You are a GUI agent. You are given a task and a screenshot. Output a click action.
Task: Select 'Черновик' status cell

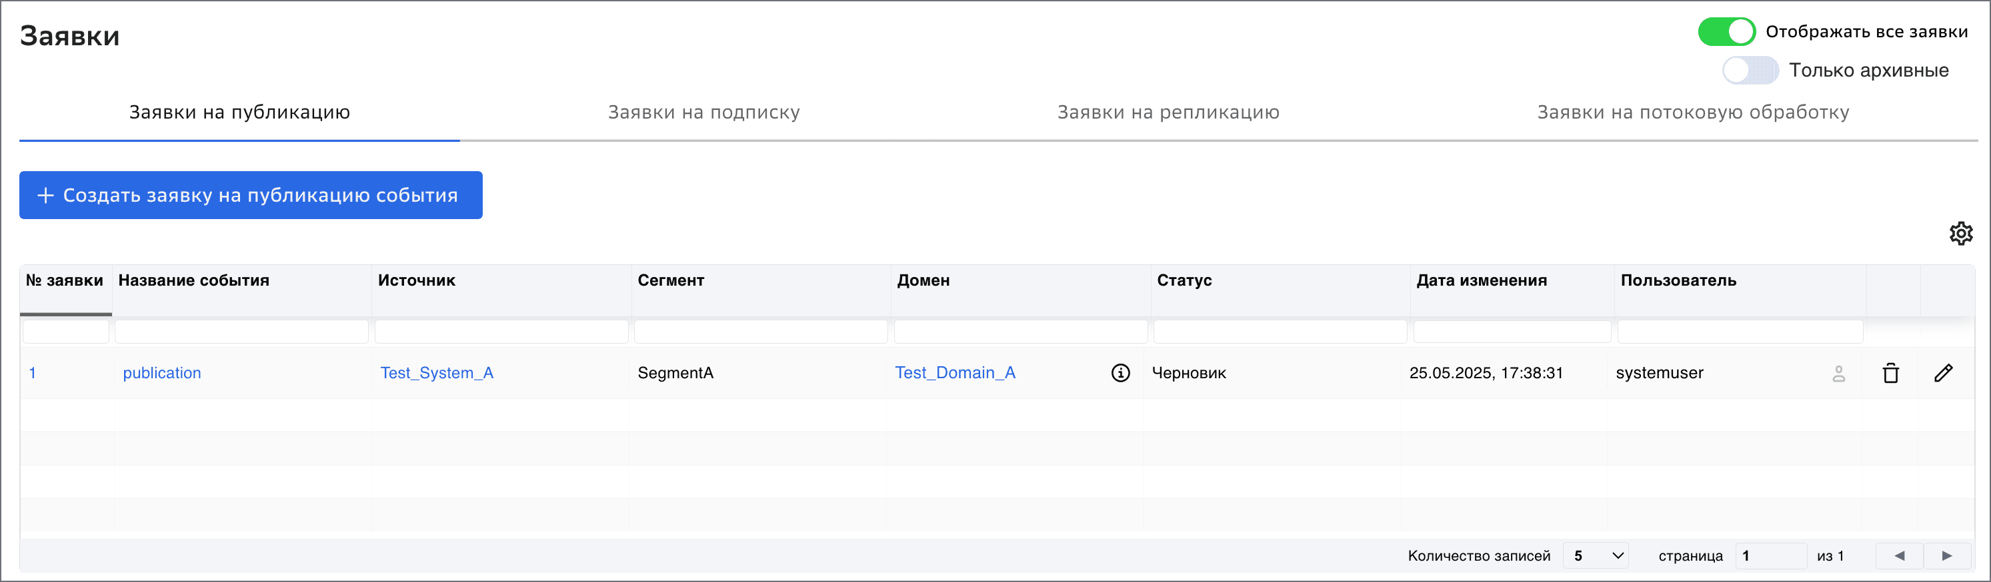1189,373
